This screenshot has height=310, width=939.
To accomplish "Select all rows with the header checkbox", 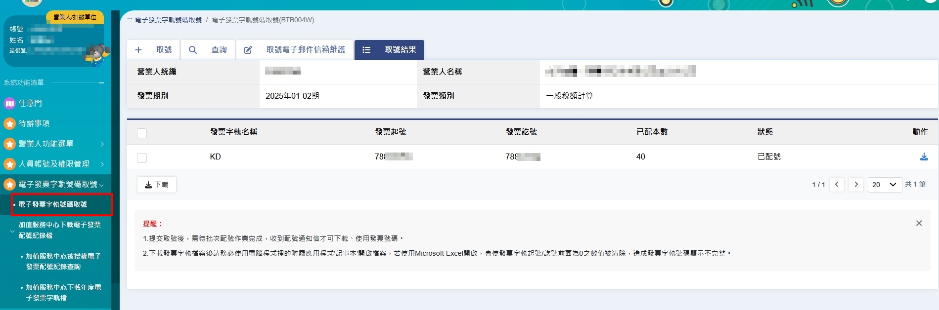I will (142, 133).
